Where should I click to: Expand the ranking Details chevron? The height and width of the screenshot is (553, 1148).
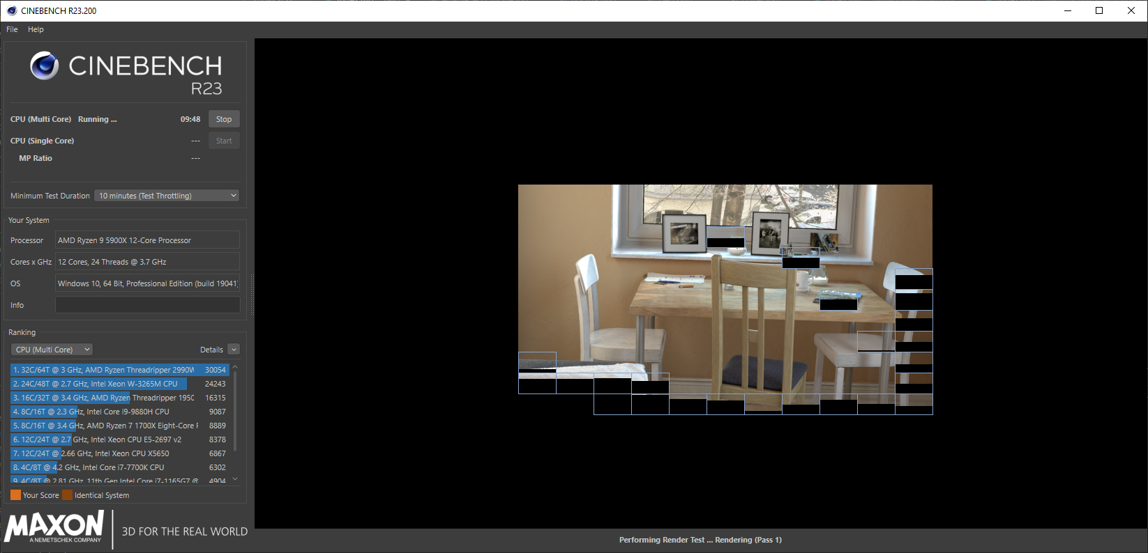tap(234, 350)
